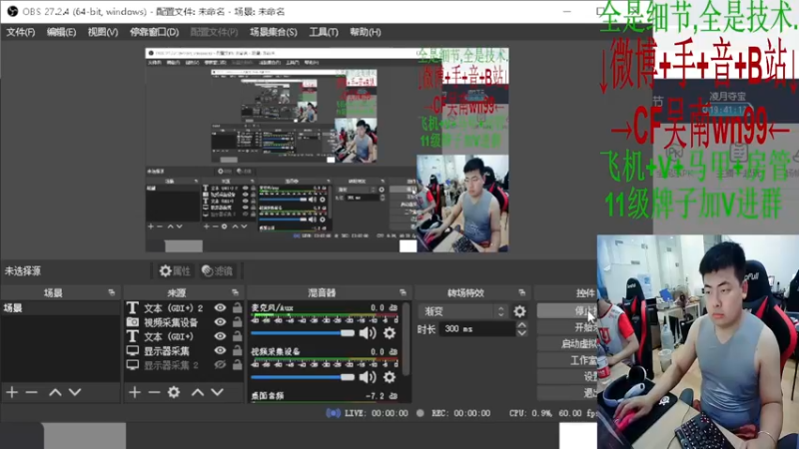The image size is (799, 449).
Task: Show hidden 显示器采集 2 source via eye icon
Action: 220,365
